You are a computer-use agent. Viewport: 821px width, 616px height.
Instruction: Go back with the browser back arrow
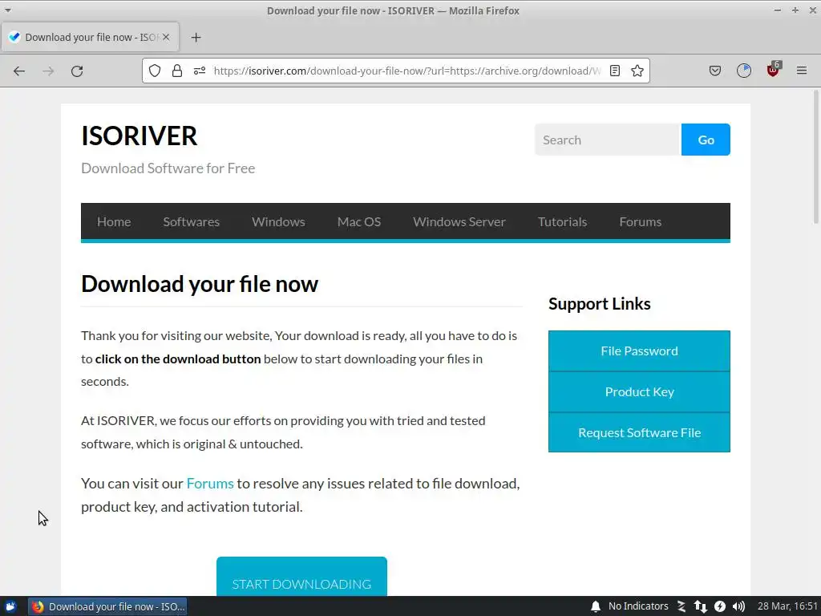19,71
